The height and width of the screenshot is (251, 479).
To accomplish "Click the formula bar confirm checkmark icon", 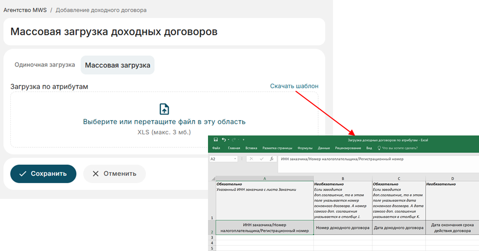I will 261,159.
